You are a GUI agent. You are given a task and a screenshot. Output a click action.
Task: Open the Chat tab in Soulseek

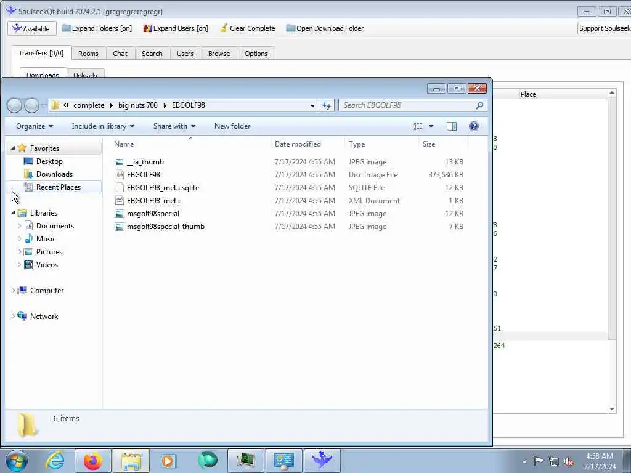pos(120,54)
